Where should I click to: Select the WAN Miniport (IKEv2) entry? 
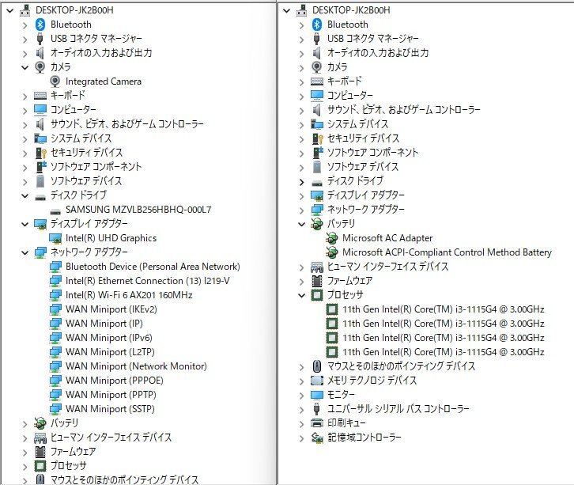[x=111, y=309]
